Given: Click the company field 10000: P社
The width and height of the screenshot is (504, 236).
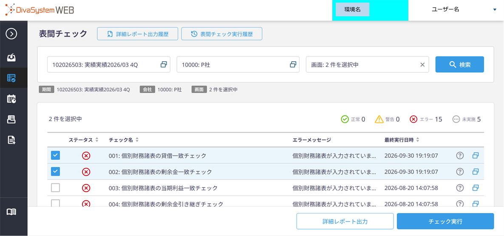Looking at the screenshot, I should (238, 65).
